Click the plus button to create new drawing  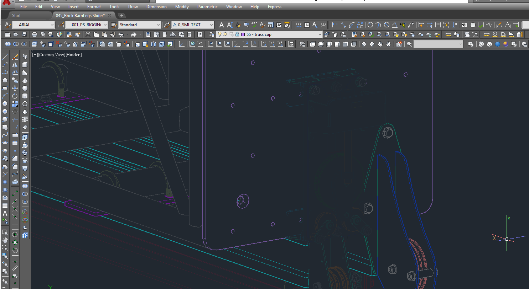(121, 15)
